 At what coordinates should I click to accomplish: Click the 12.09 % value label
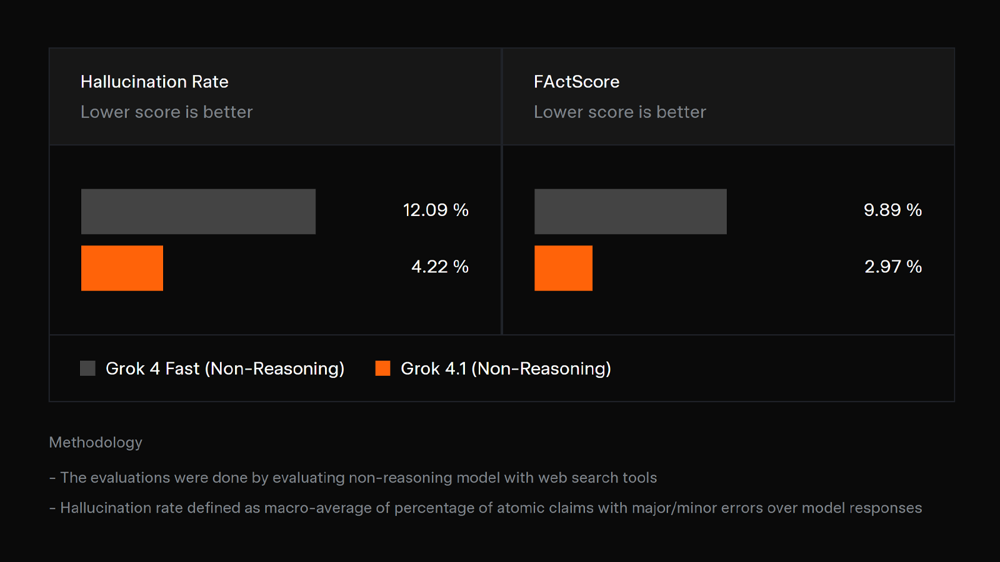[436, 210]
